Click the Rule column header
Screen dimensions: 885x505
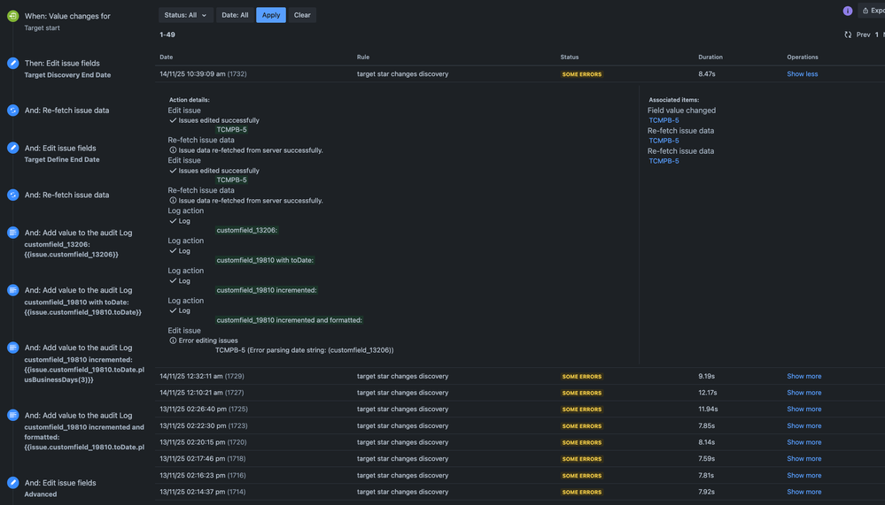pos(363,57)
